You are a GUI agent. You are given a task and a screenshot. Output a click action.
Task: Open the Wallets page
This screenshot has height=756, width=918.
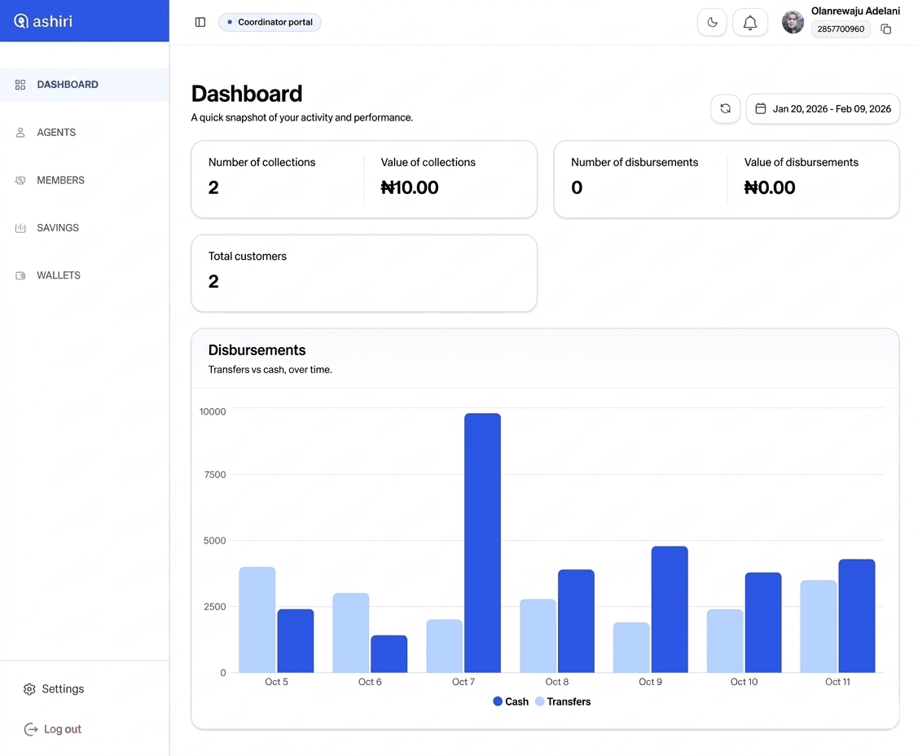tap(85, 275)
